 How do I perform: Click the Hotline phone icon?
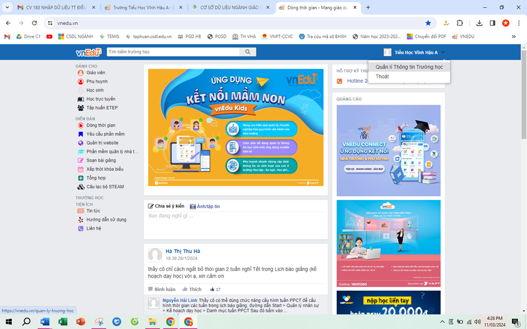(340, 81)
